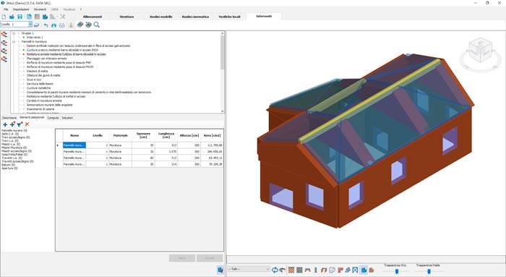Select Cuciture metalliche tree item
506x277 pixels.
(x=38, y=88)
